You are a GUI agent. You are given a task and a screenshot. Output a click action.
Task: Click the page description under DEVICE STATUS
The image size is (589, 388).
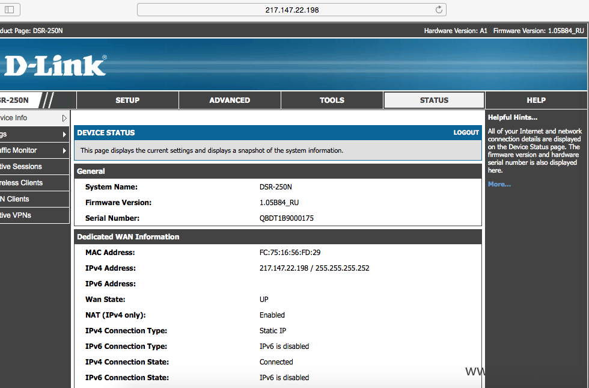212,150
